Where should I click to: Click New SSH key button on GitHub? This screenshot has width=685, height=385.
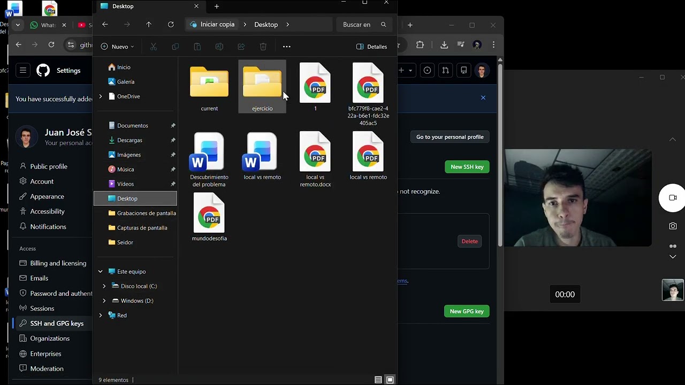tap(467, 167)
